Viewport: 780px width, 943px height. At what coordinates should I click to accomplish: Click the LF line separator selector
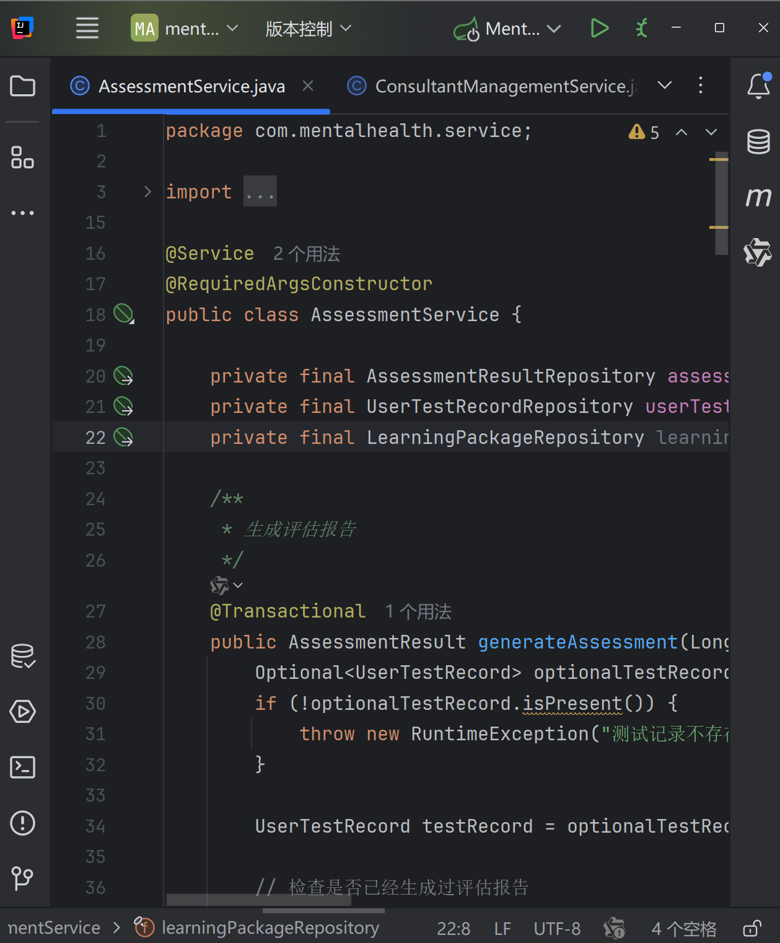tap(502, 929)
